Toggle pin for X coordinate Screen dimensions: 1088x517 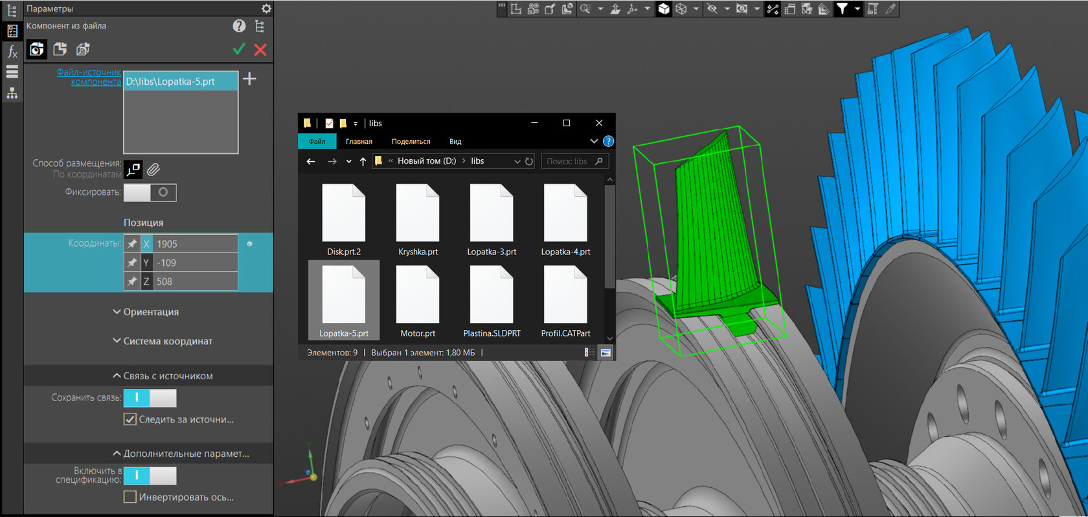pos(132,244)
